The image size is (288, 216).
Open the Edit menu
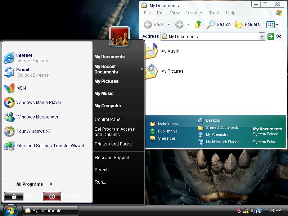(x=161, y=13)
